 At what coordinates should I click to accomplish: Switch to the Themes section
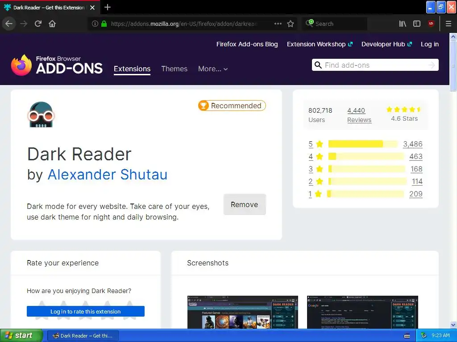[x=174, y=69]
